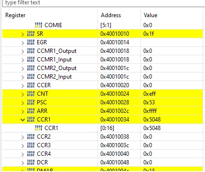Click the CCR1 bitfield child icon
Image resolution: width=205 pixels, height=172 pixels.
pos(38,128)
